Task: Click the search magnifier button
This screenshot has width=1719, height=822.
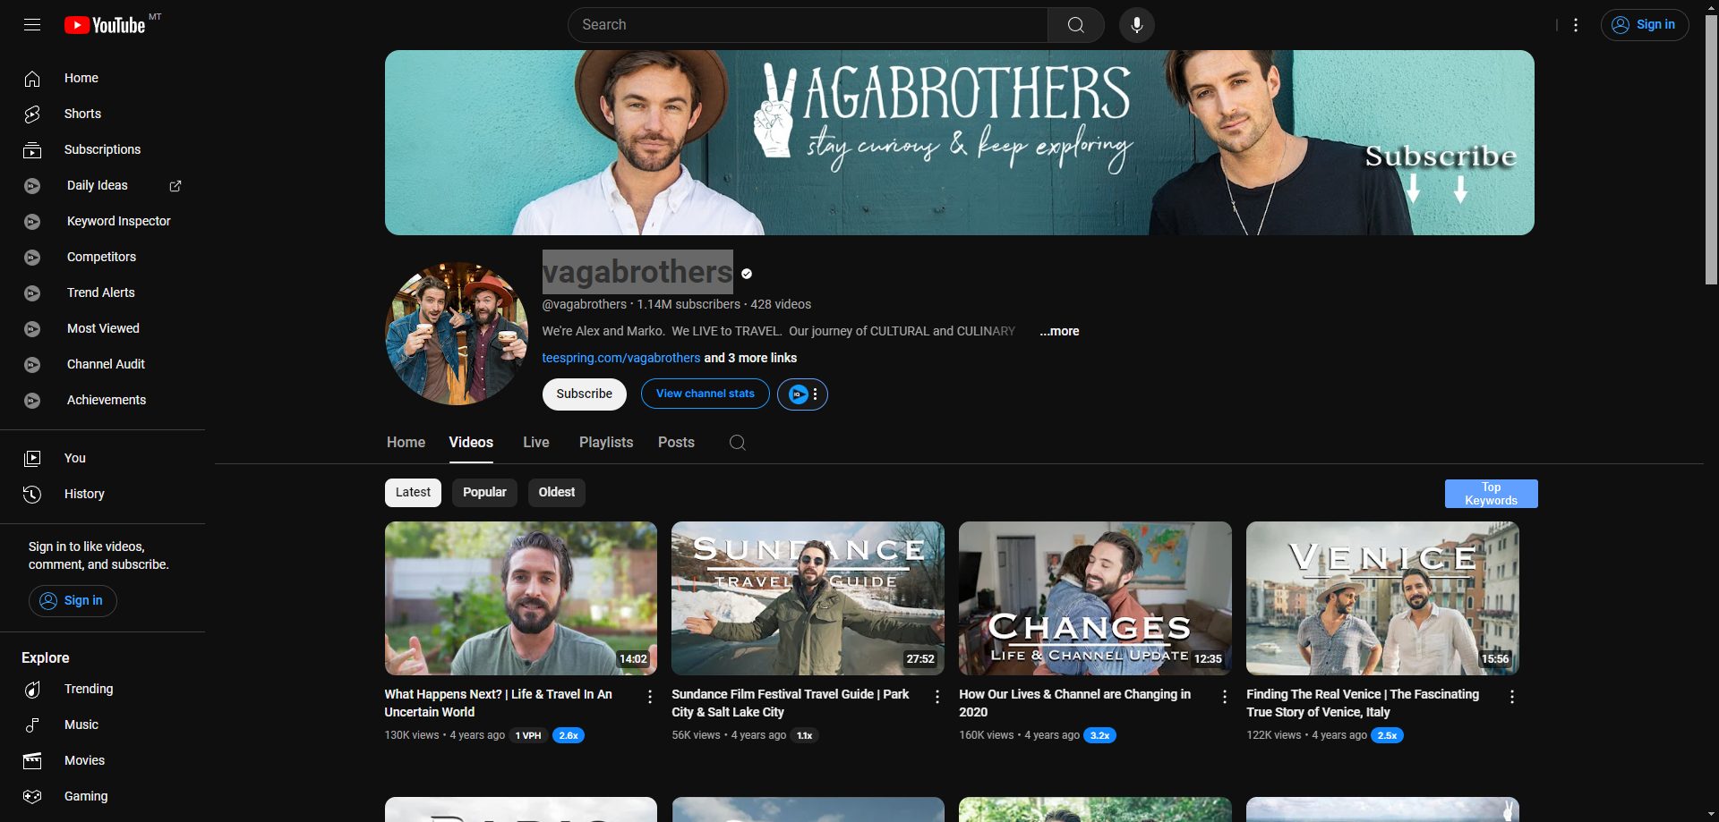Action: pos(1075,25)
